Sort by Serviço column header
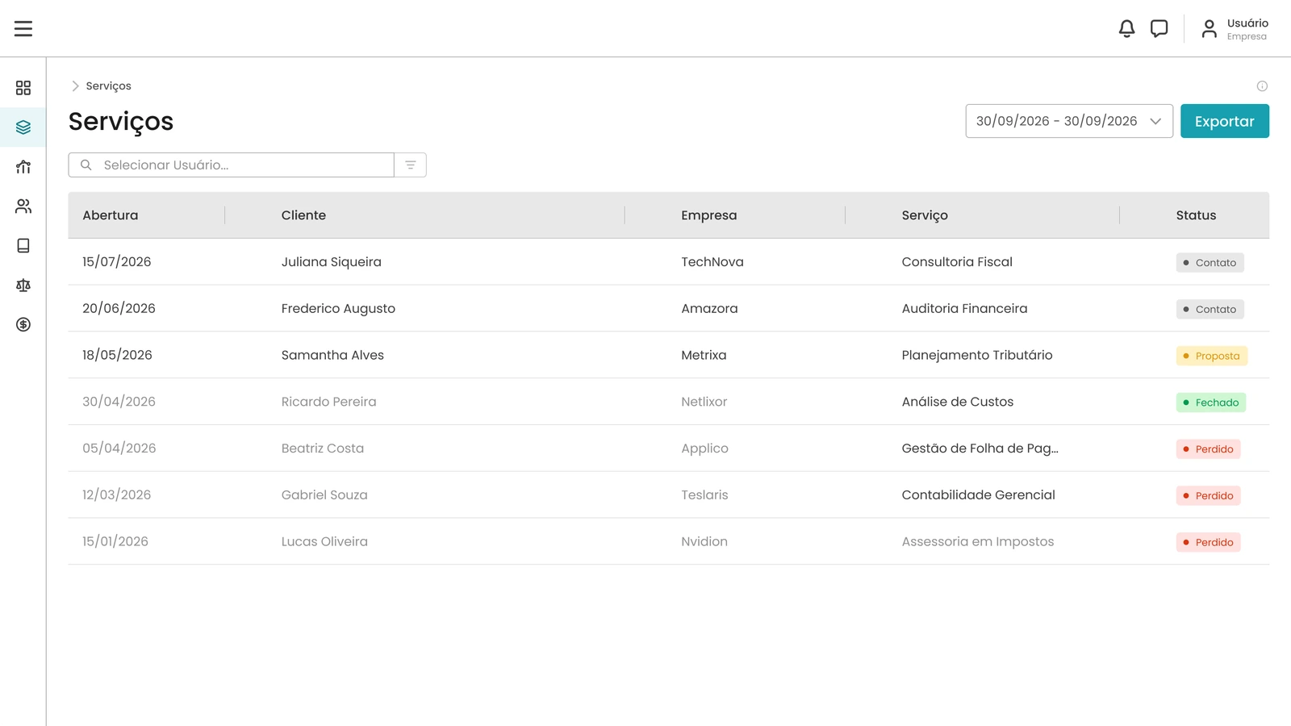 (x=925, y=215)
